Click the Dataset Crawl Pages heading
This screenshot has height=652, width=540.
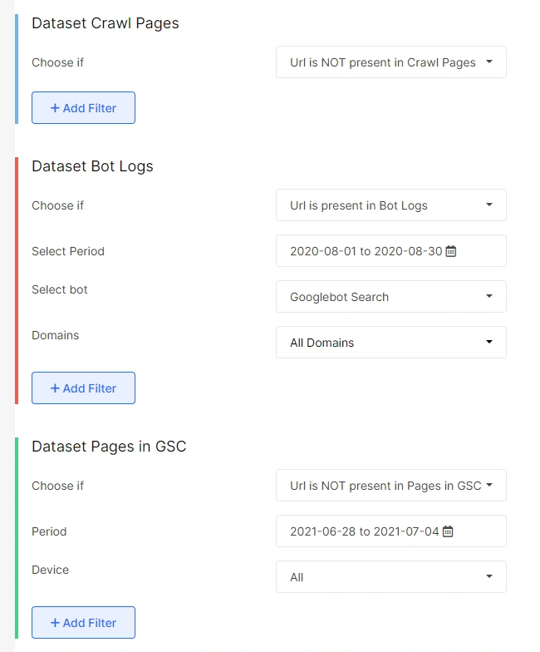coord(106,23)
